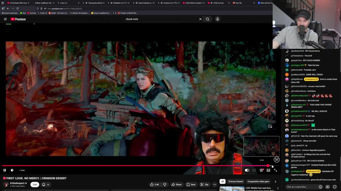
Task: Dislike the video with thumbs down
Action: [165, 185]
